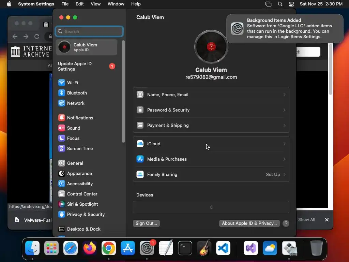This screenshot has height=262, width=349.
Task: Open TextEdit from the Dock
Action: pyautogui.click(x=166, y=248)
